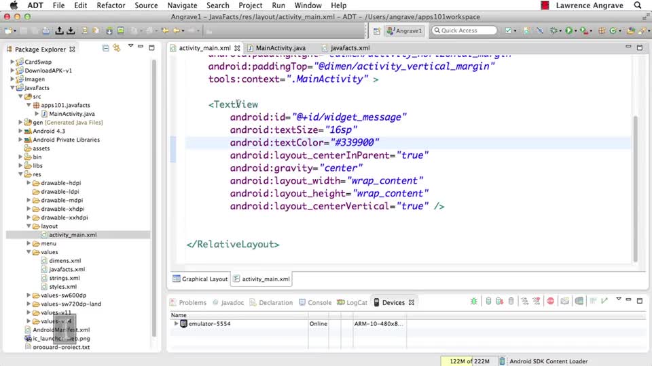This screenshot has width=652, height=366.
Task: Open the Navigate menu
Action: coord(182,5)
